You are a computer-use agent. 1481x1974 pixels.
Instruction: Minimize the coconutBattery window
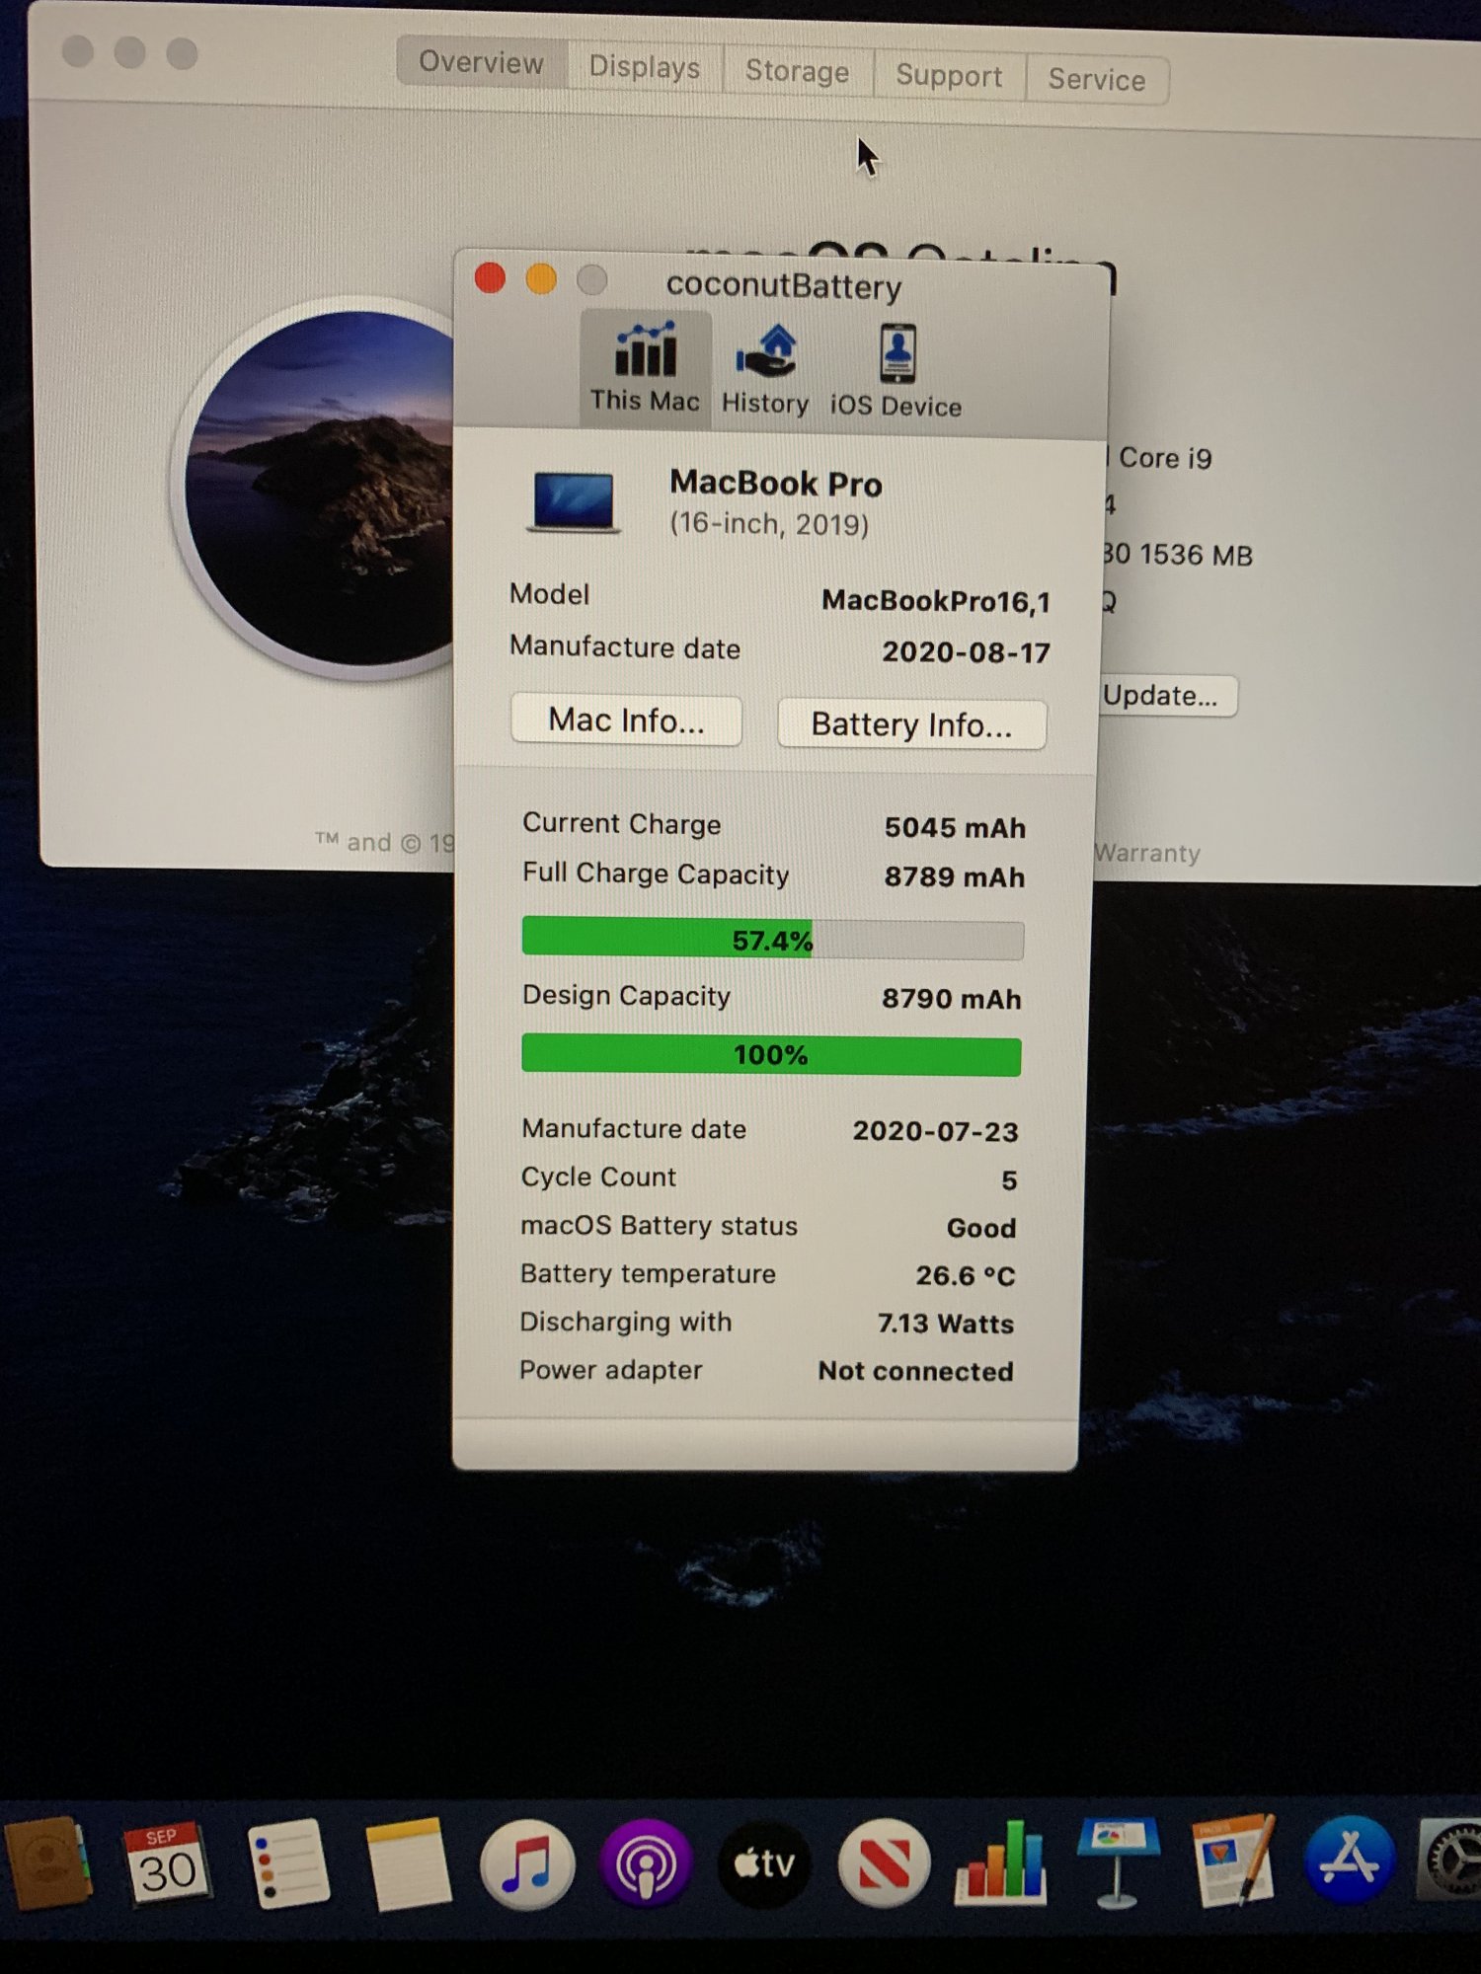pos(541,279)
